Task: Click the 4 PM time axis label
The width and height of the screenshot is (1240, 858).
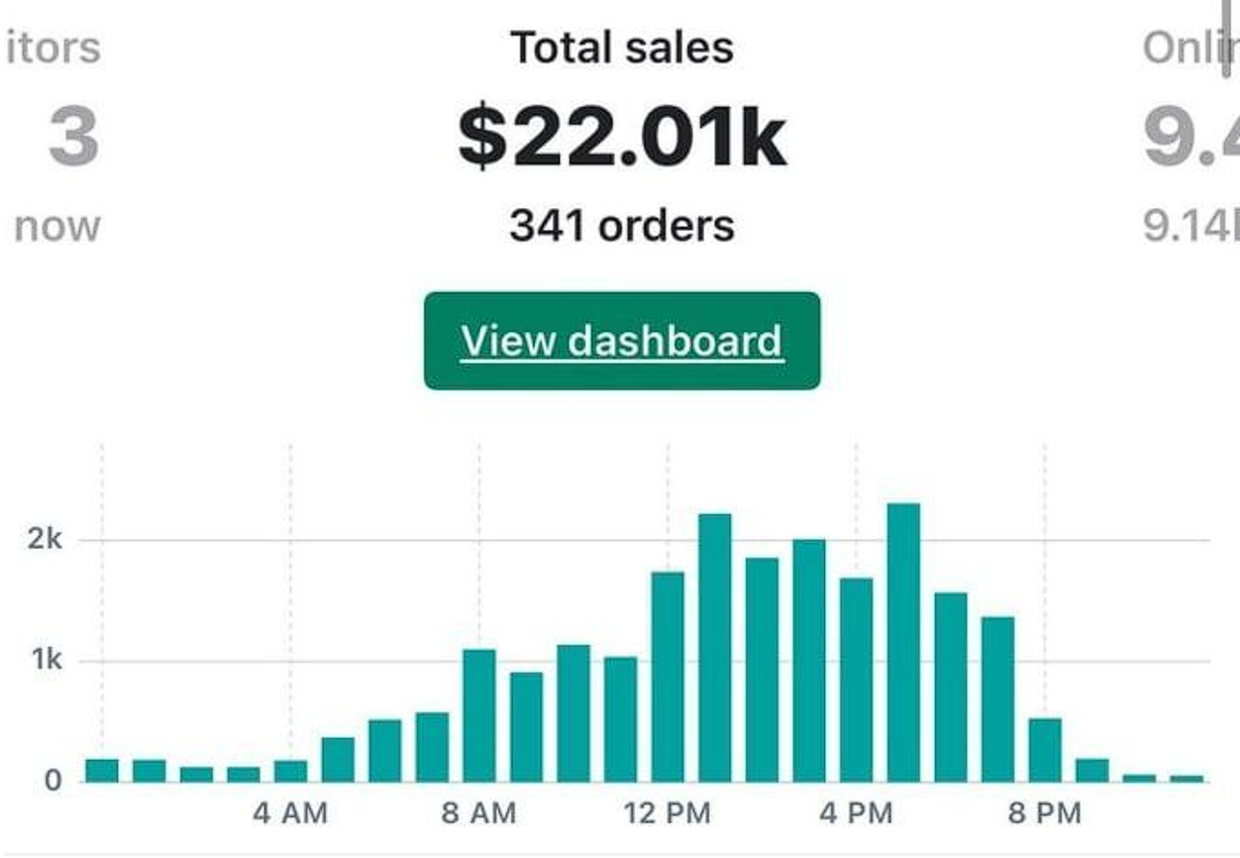Action: click(x=856, y=814)
